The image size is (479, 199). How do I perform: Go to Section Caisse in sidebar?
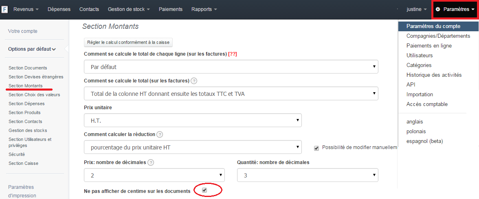pyautogui.click(x=24, y=163)
